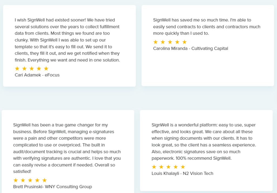Click fifth star in Brett Prusinski's rating
This screenshot has width=277, height=193.
click(45, 180)
